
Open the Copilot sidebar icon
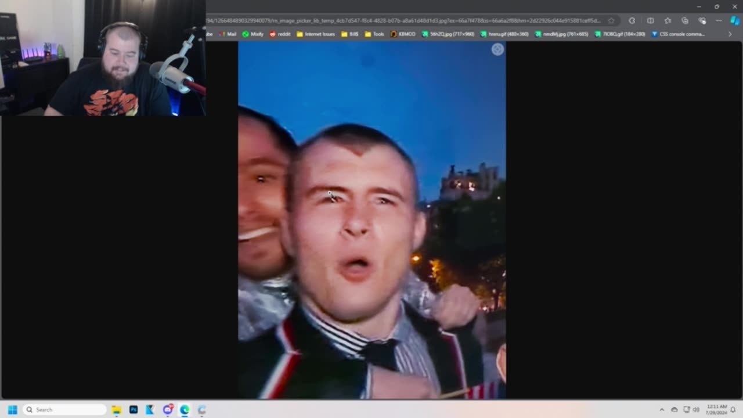tap(735, 20)
